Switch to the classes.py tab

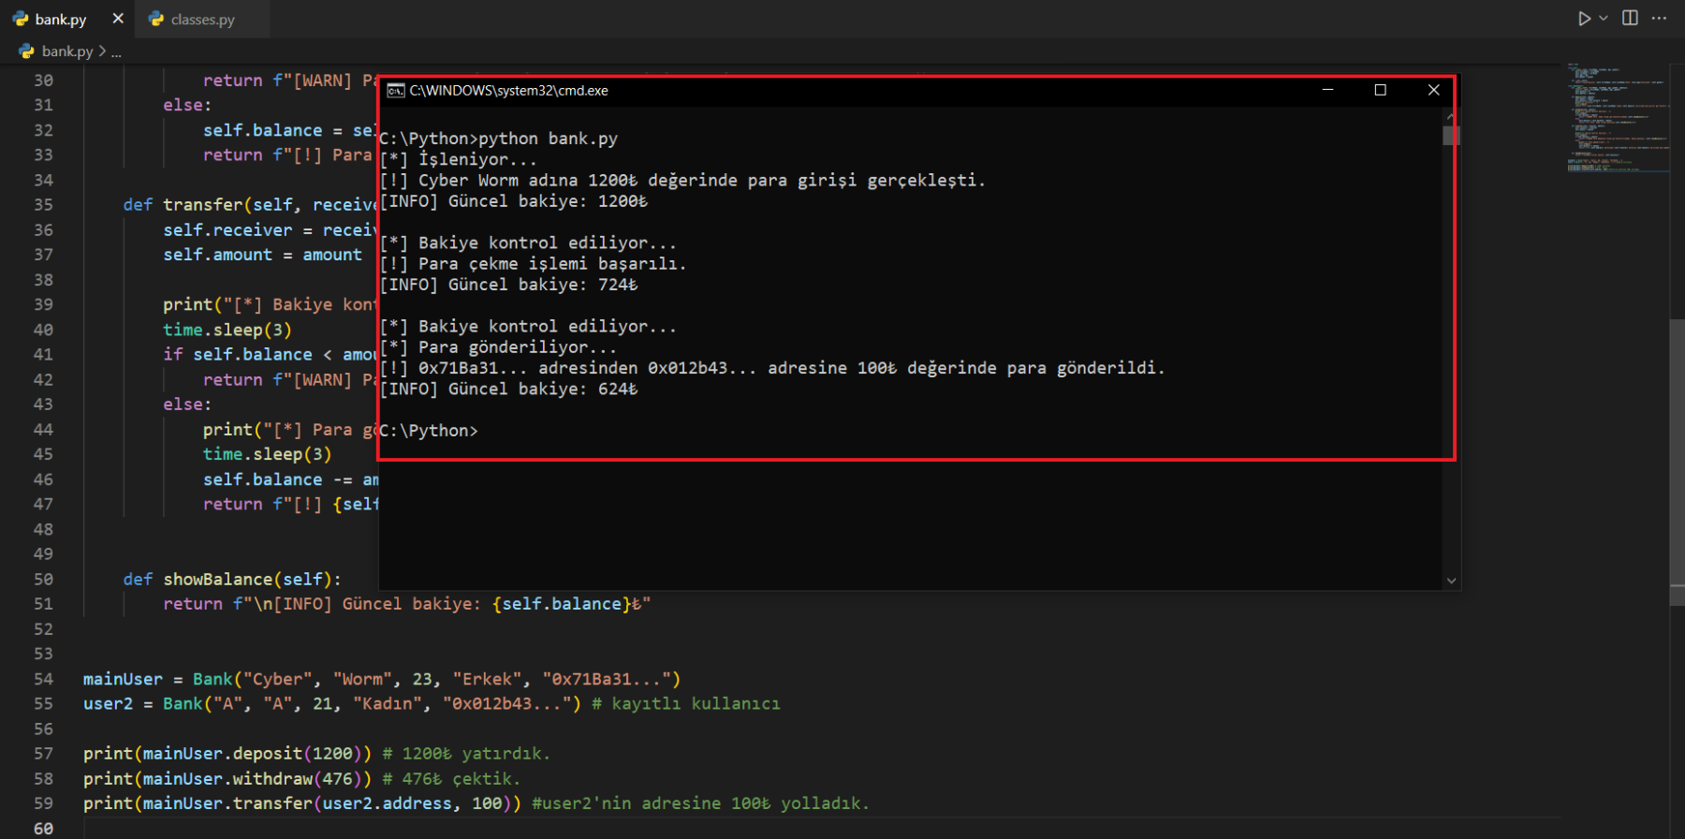coord(202,19)
